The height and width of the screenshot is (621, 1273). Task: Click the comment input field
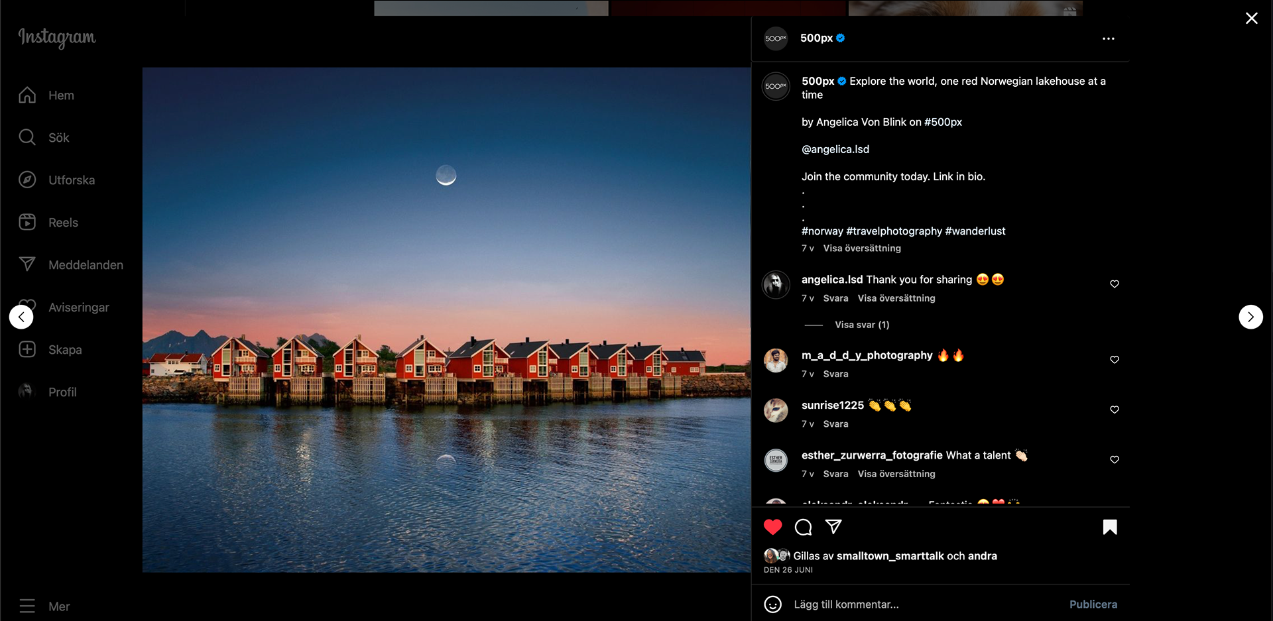926,604
